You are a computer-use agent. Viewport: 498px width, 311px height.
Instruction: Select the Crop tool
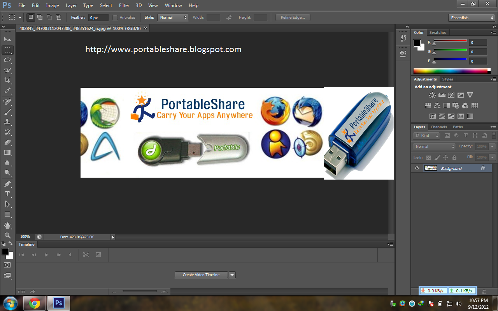(7, 80)
